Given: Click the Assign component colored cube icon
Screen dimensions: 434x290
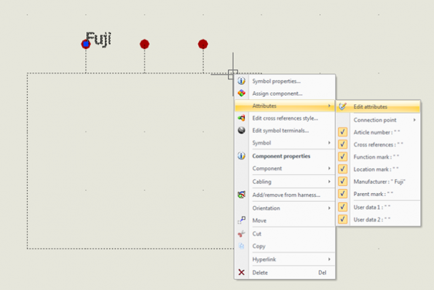Looking at the screenshot, I should (x=241, y=93).
